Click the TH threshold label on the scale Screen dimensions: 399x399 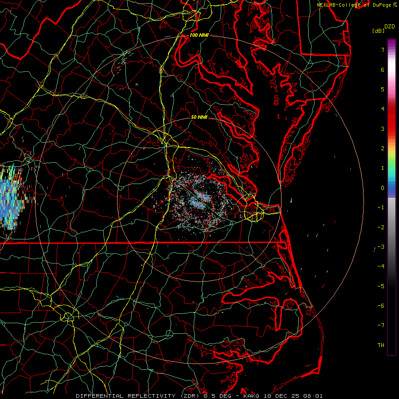[381, 345]
